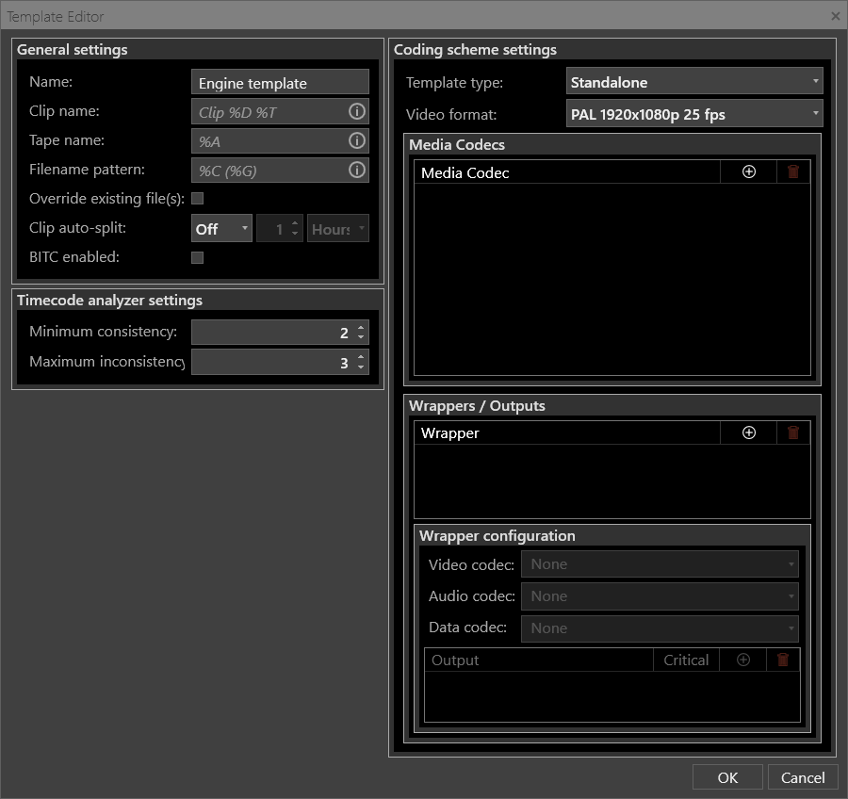This screenshot has width=848, height=799.
Task: Delete Output with trash icon
Action: (783, 660)
